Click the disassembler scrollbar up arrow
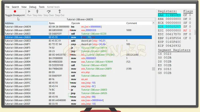 [154, 23]
